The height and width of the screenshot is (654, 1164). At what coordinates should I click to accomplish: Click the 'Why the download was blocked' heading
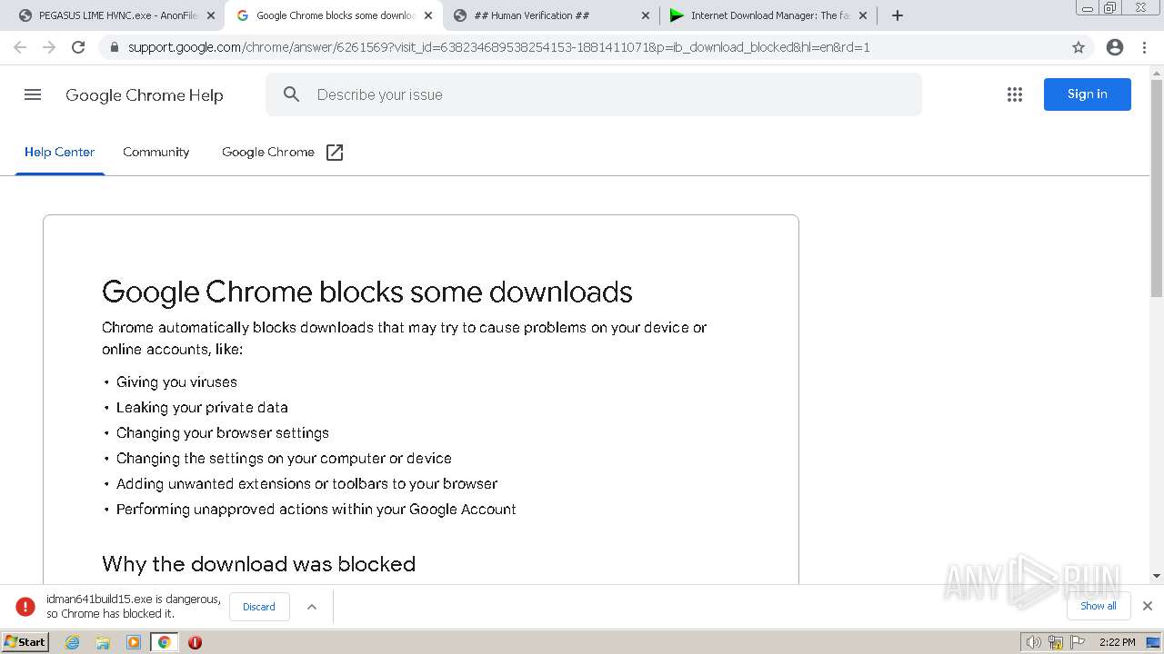coord(259,564)
